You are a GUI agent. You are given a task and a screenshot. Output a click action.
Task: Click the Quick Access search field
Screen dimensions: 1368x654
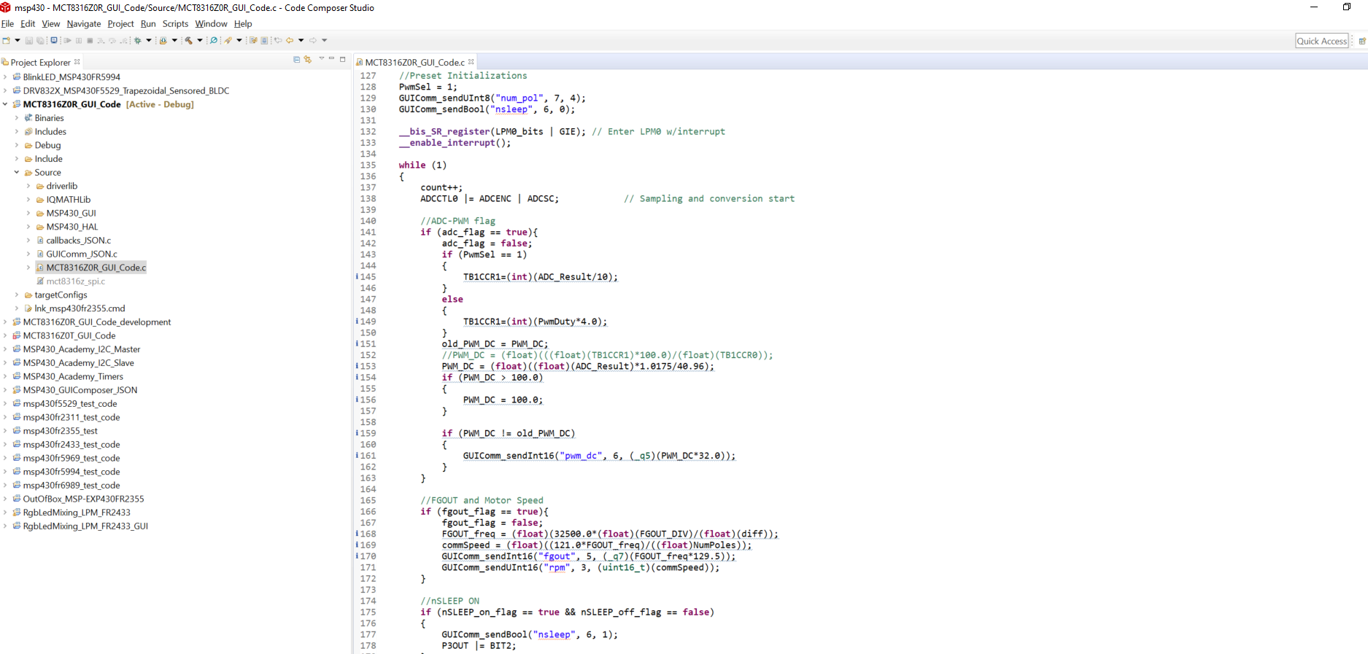tap(1321, 41)
